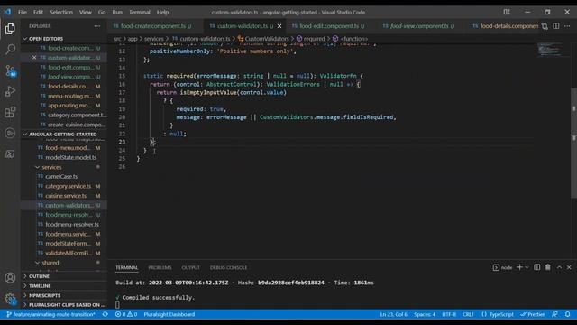Change the UTF-8 encoding setting
Screen dimensions: 577x325
(449, 314)
